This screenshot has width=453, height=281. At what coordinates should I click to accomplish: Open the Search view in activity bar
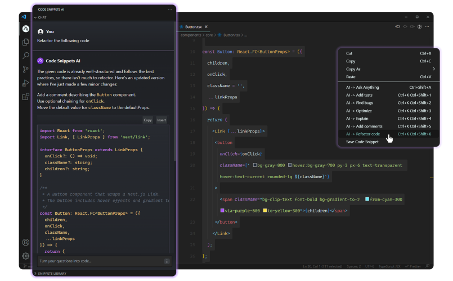pos(26,56)
